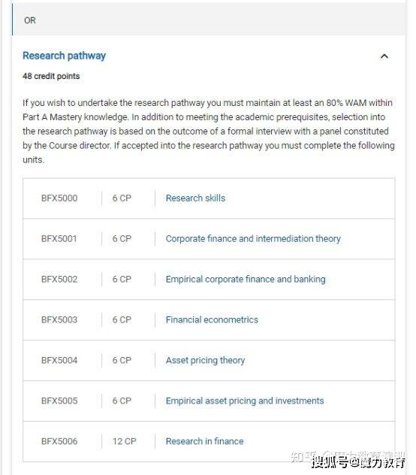The height and width of the screenshot is (475, 416).
Task: Click the 48 credit points label
Action: (x=51, y=76)
